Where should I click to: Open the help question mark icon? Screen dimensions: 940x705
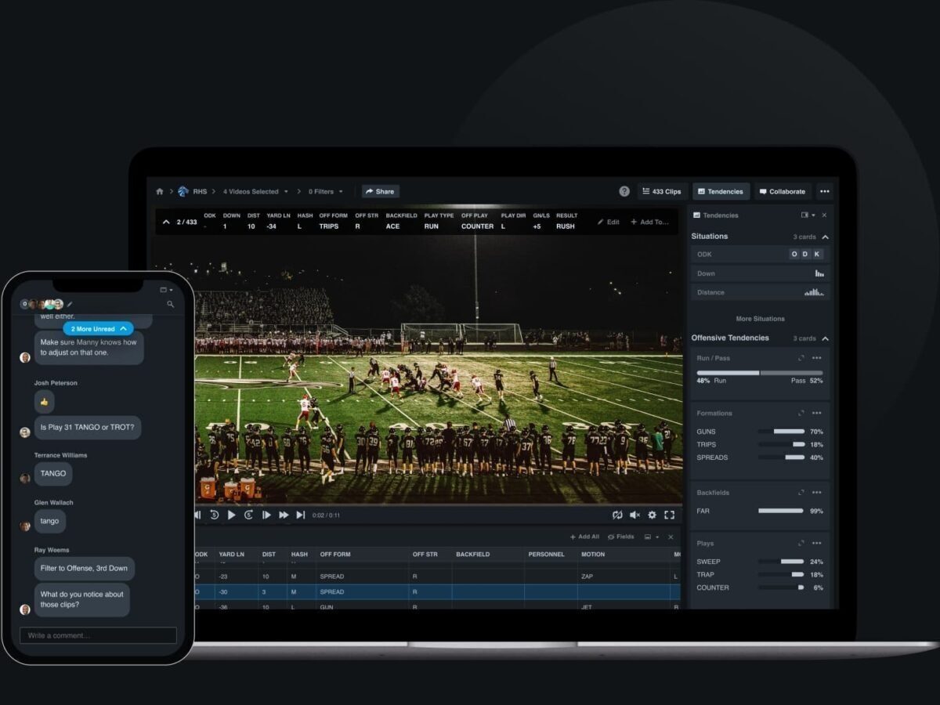click(624, 191)
